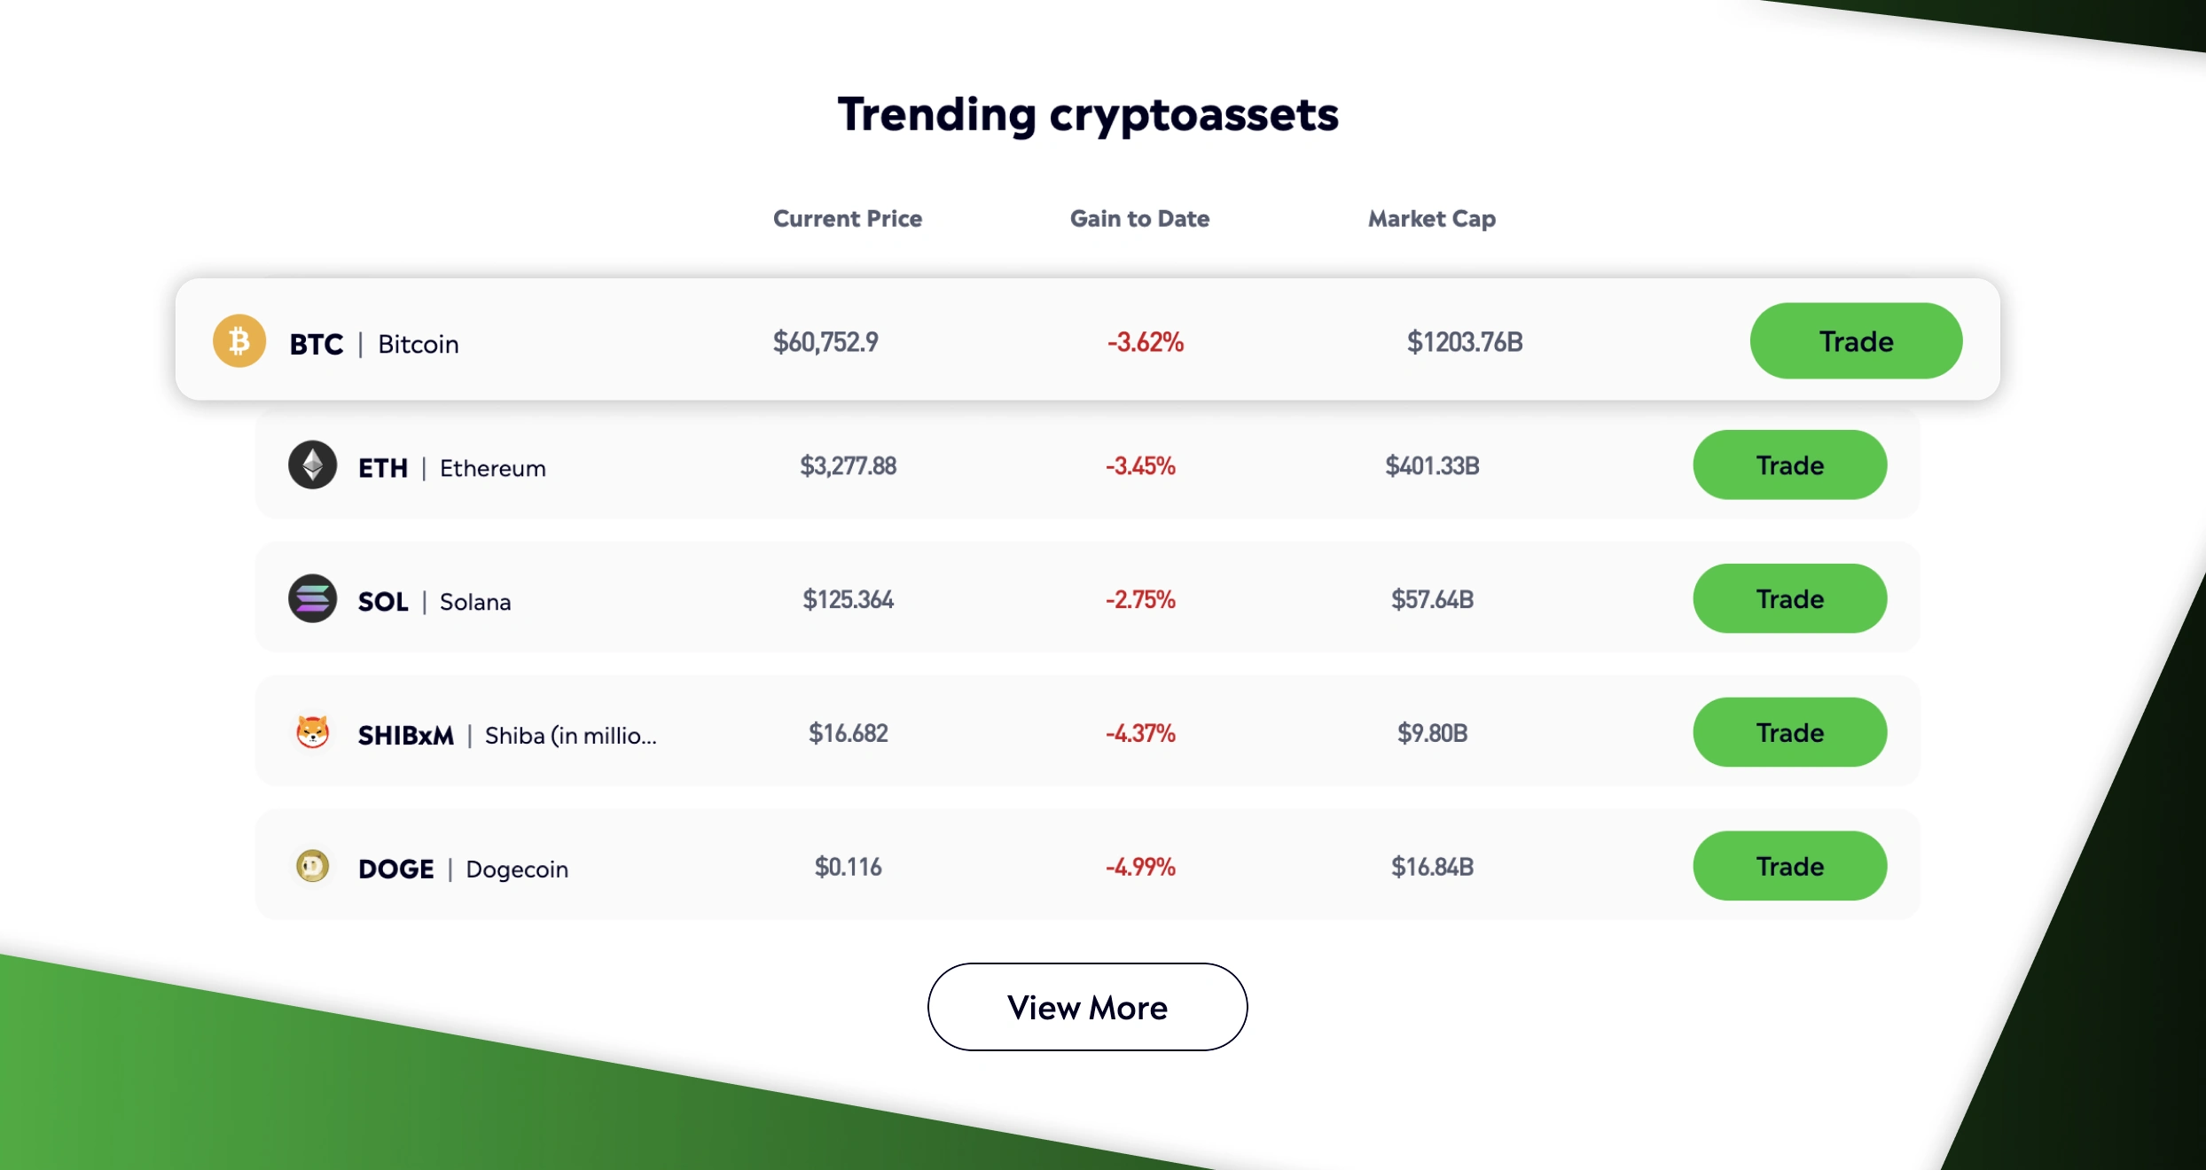Click the Trade button for Solana
The image size is (2206, 1170).
(x=1789, y=598)
